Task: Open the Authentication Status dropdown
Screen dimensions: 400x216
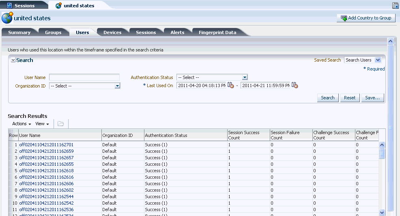Action: 245,77
